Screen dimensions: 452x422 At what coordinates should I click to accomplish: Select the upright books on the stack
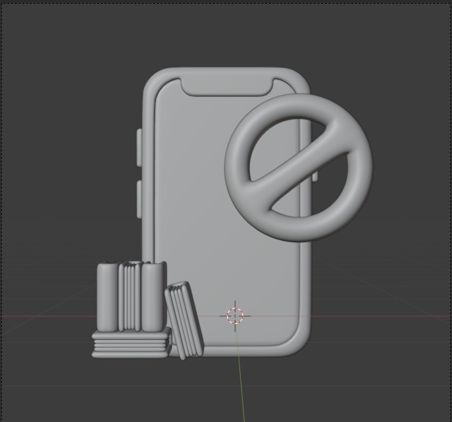pos(132,296)
